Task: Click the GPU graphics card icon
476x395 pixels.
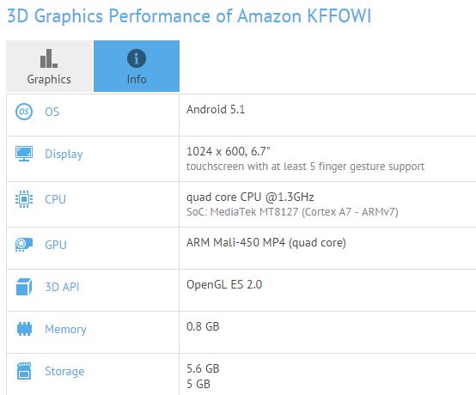Action: point(24,245)
